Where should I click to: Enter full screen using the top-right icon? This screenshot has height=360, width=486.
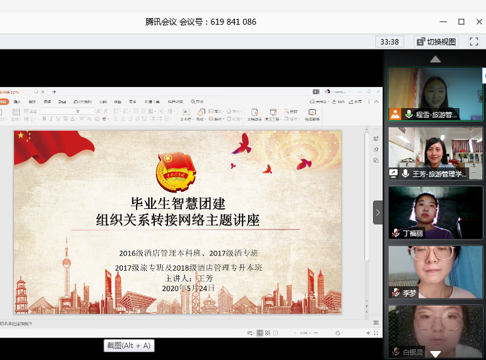click(x=474, y=42)
